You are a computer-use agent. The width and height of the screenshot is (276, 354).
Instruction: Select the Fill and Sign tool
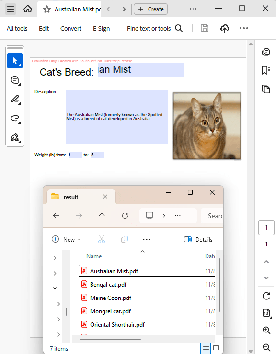[15, 137]
